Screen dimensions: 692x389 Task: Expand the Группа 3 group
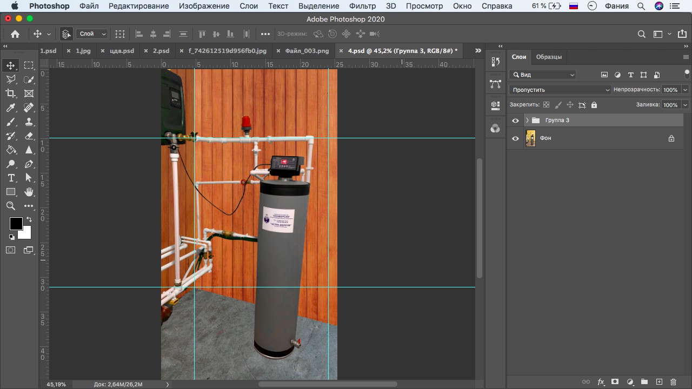(527, 120)
